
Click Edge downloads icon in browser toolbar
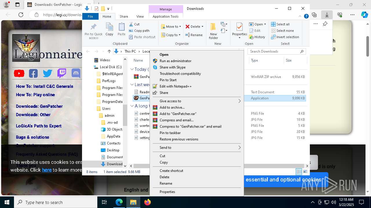[327, 15]
